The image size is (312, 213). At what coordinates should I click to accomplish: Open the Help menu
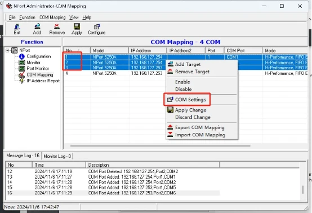[x=87, y=17]
